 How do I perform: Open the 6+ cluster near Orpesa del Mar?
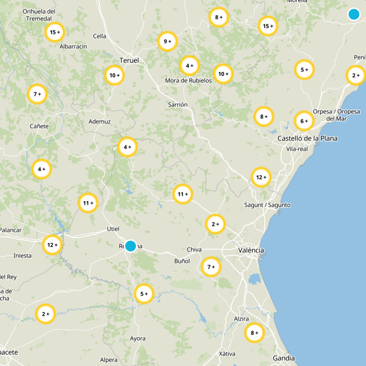[302, 122]
